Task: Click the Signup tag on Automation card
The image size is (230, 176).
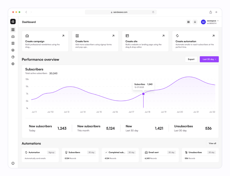Action: click(x=51, y=152)
